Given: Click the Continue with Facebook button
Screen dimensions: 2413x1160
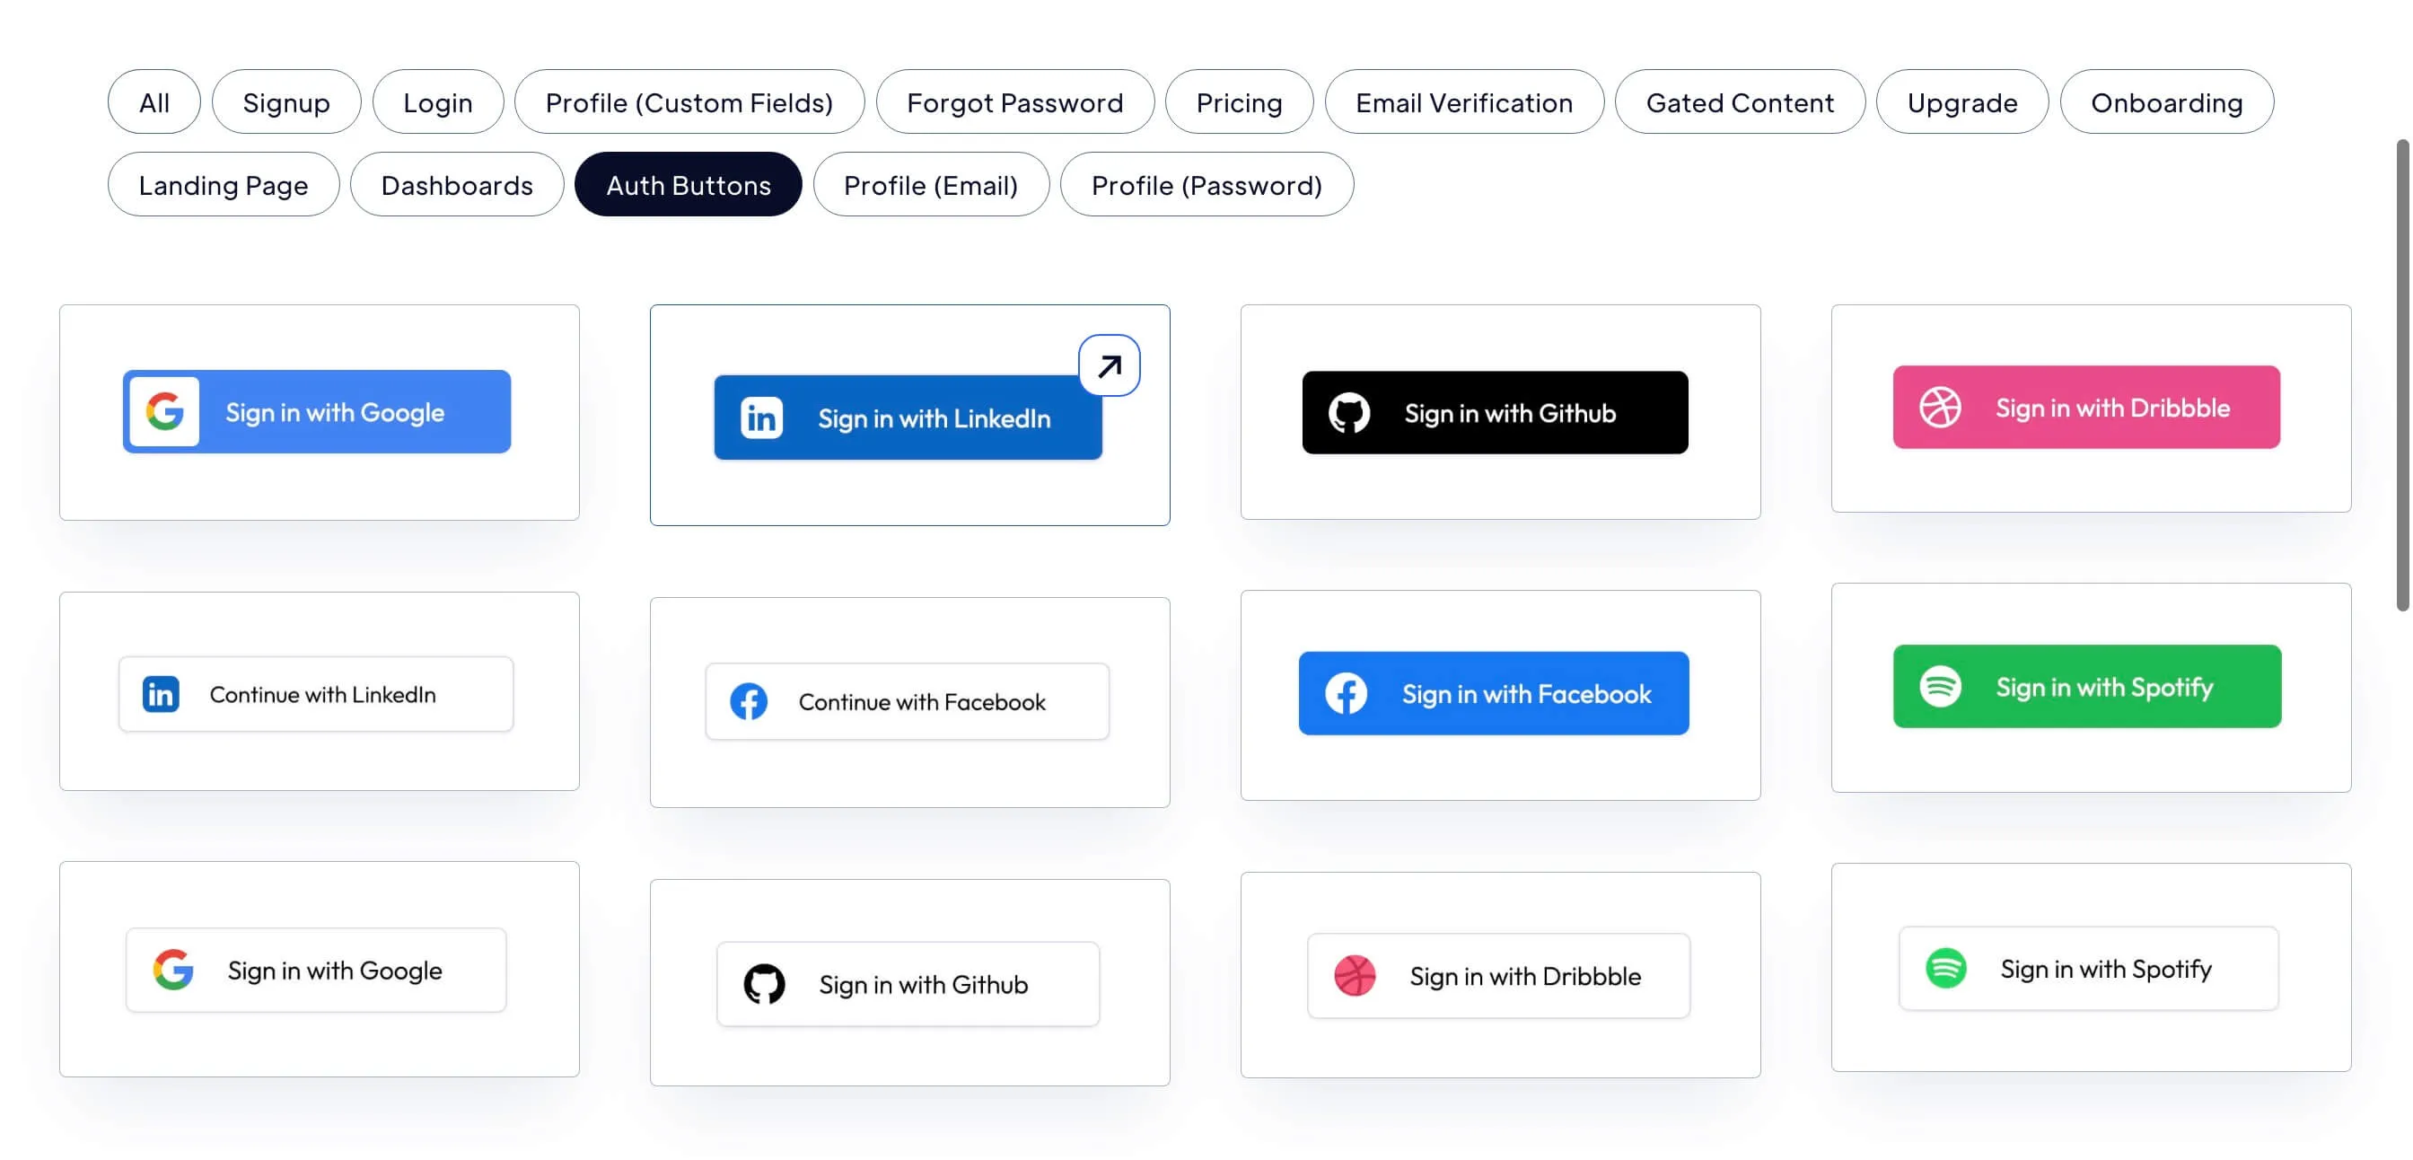Looking at the screenshot, I should point(907,701).
